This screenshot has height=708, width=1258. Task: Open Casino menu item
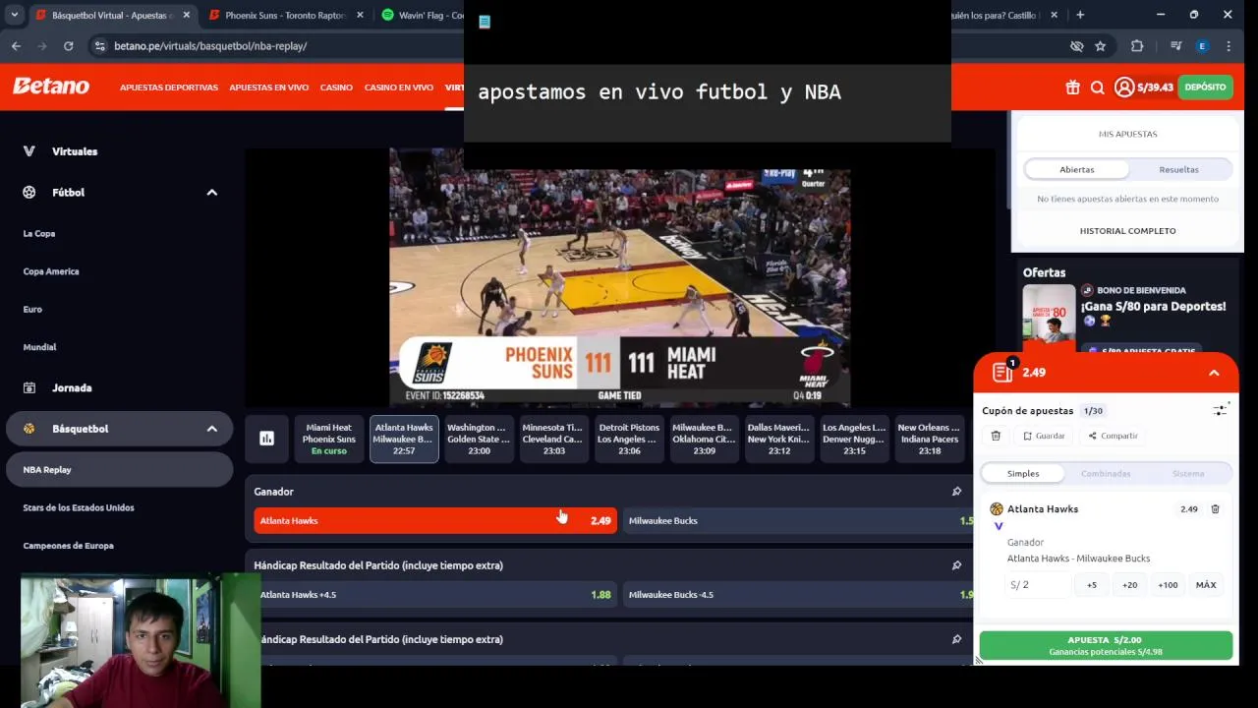point(336,88)
